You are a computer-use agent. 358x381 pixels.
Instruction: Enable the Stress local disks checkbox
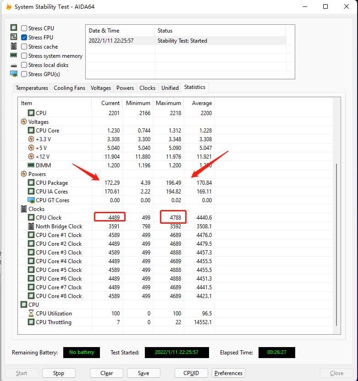point(24,65)
